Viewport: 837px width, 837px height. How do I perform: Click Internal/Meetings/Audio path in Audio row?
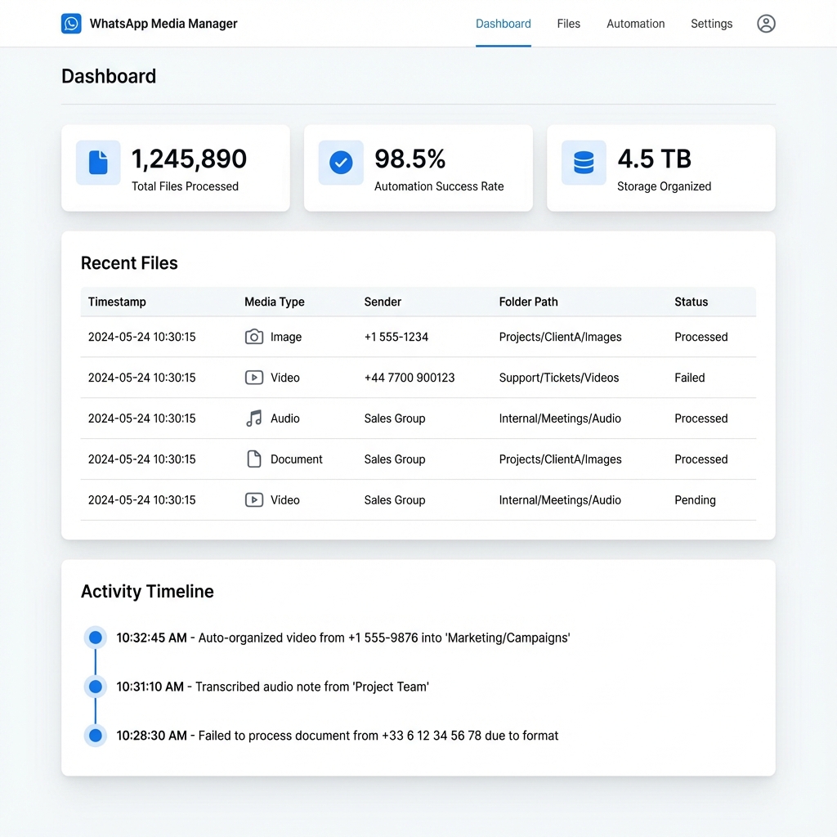click(x=560, y=418)
